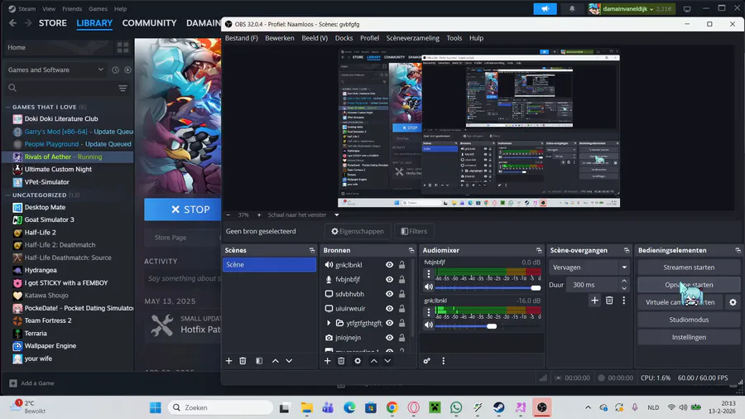Collapse the GAMES THAT I LOVE category in Steam
The height and width of the screenshot is (419, 745).
click(x=7, y=107)
